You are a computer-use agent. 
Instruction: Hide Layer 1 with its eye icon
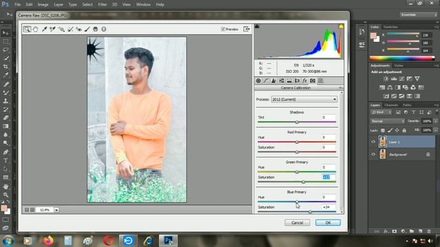pyautogui.click(x=373, y=142)
